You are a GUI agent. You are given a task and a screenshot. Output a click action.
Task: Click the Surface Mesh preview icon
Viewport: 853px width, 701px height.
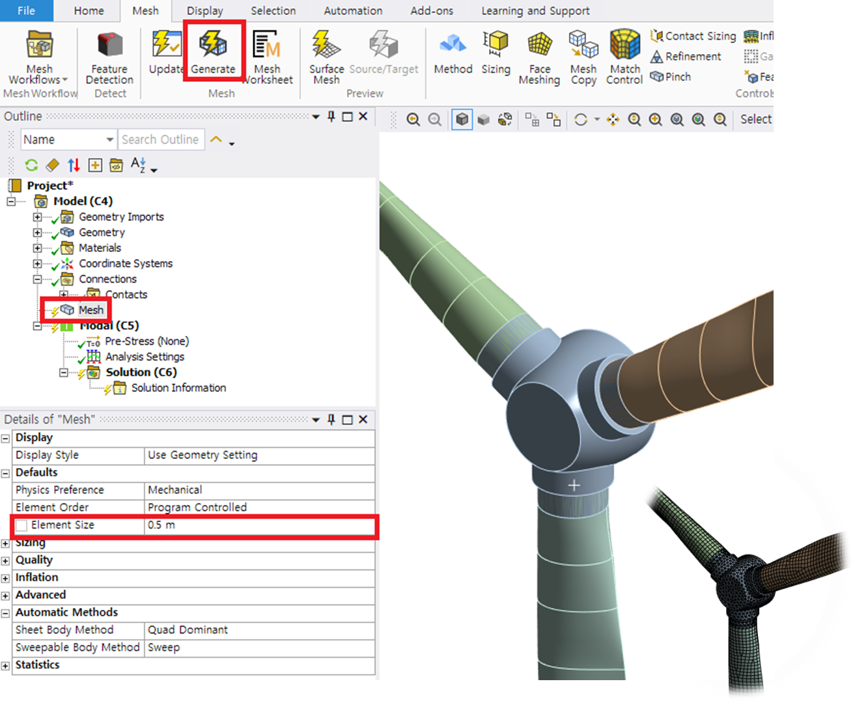point(326,46)
